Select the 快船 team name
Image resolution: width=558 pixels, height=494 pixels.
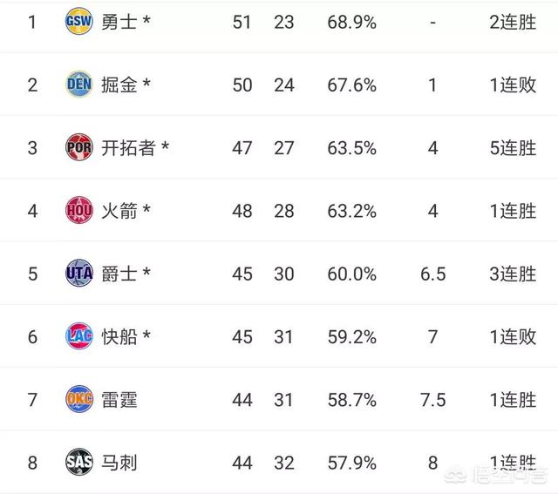coord(119,337)
